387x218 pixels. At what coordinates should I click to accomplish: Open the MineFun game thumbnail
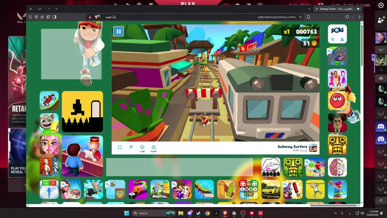coord(160,189)
